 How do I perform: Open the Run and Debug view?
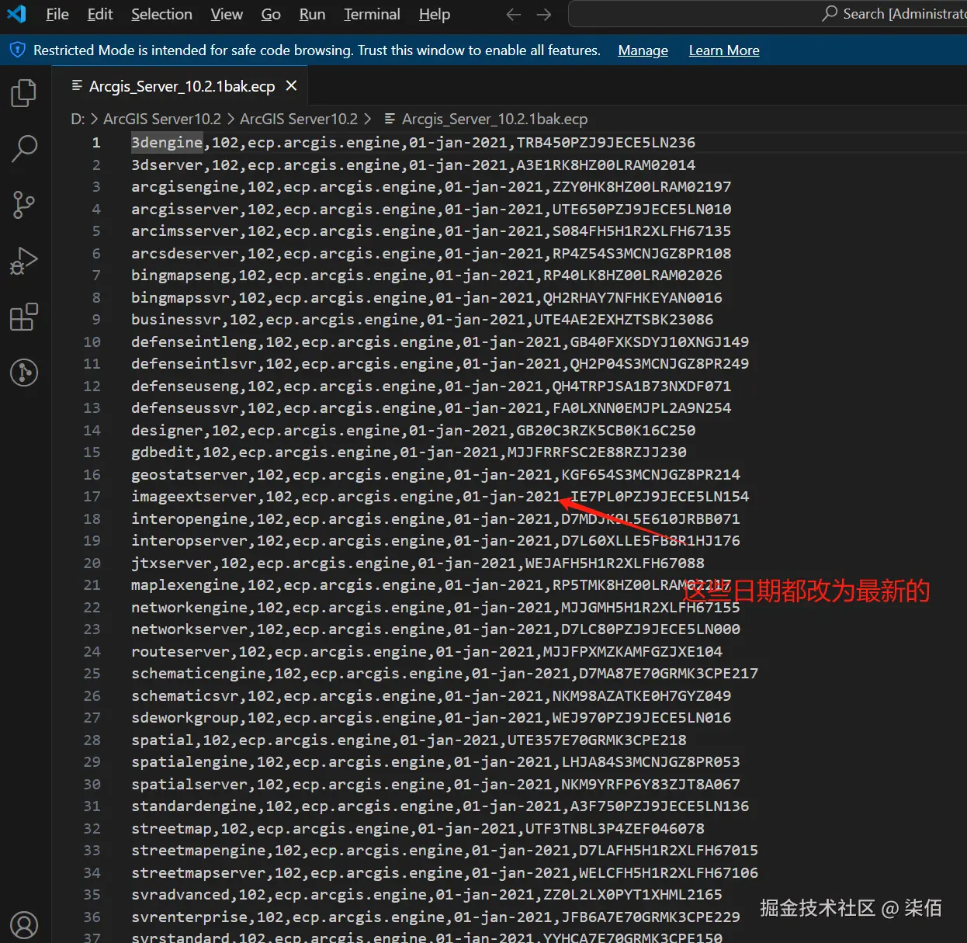click(24, 261)
